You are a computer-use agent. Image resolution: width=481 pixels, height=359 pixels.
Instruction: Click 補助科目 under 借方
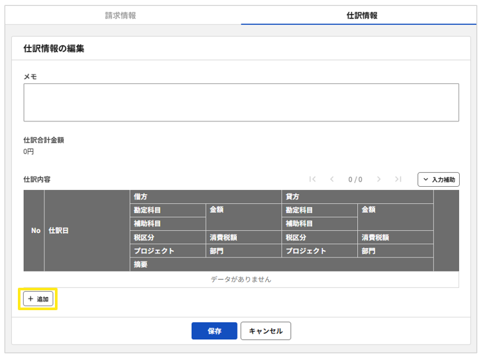tap(168, 224)
